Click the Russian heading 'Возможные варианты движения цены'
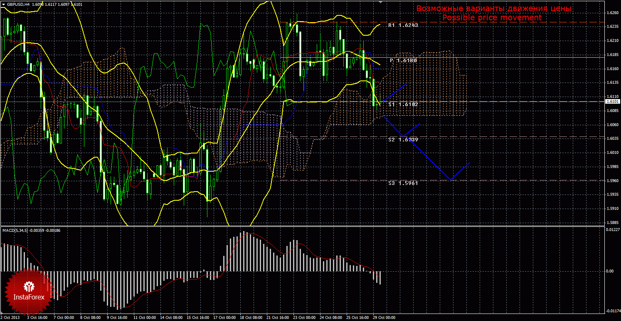621x321 pixels. (x=494, y=9)
